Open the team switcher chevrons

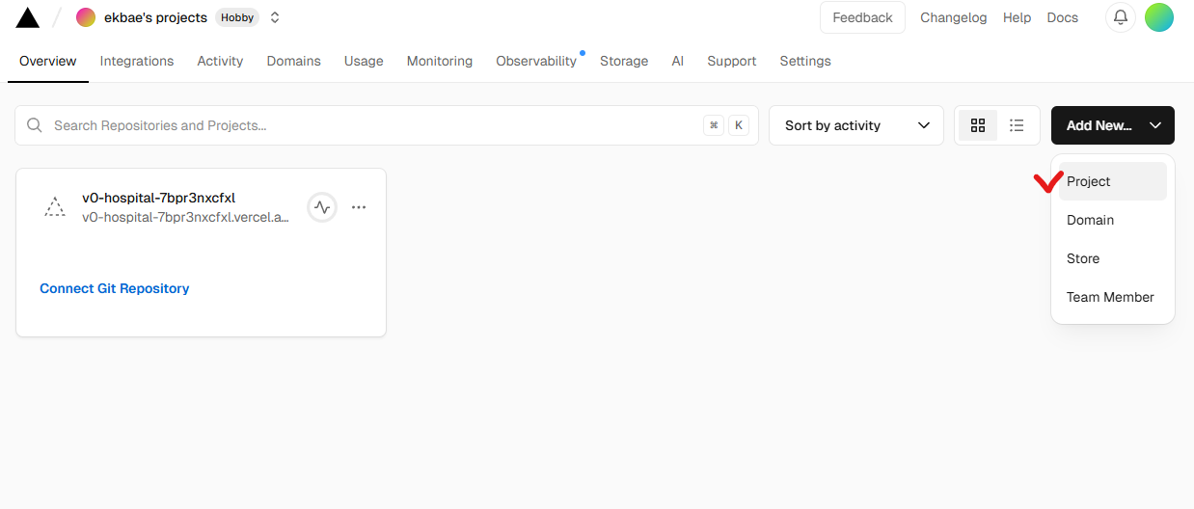[275, 17]
